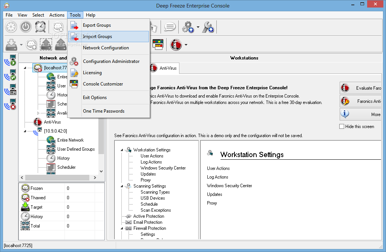This screenshot has width=386, height=252.
Task: Select Scheduler under 10.9.0.42
Action: click(66, 167)
